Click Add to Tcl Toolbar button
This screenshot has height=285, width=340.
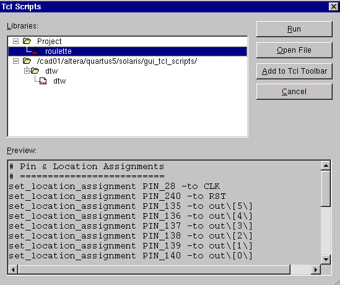pyautogui.click(x=294, y=71)
